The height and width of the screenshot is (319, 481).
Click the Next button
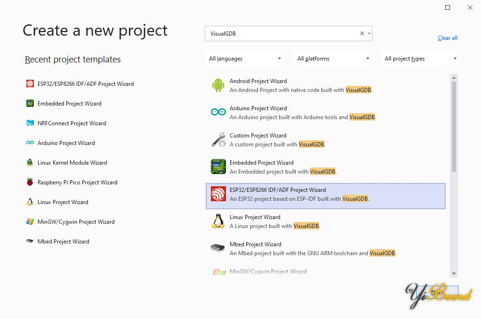click(437, 293)
